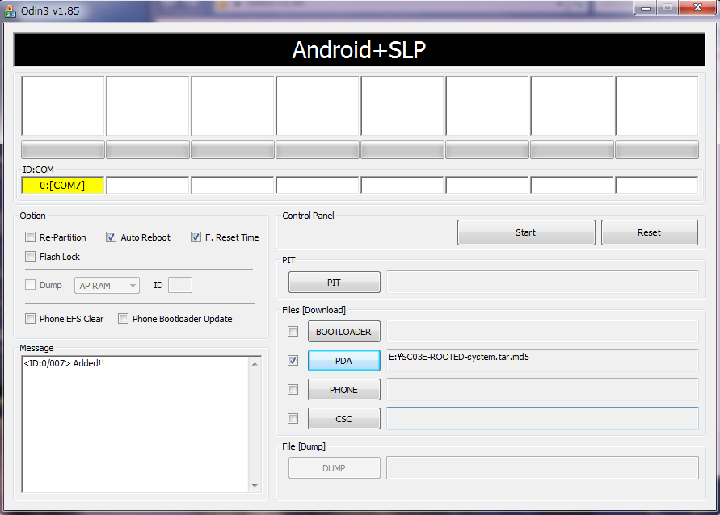Uncheck the checkbox beside PDA
The width and height of the screenshot is (720, 515).
293,361
